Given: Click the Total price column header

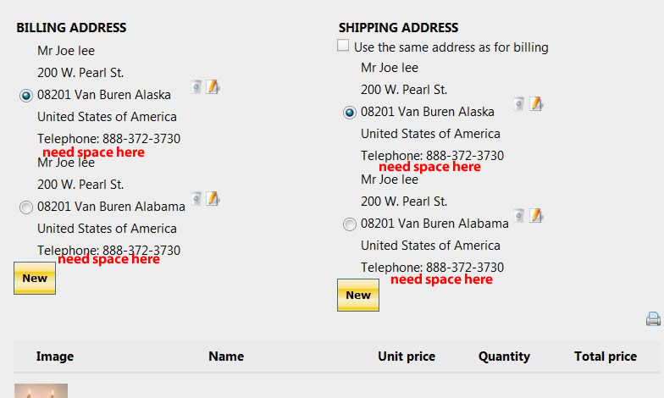Looking at the screenshot, I should [606, 357].
